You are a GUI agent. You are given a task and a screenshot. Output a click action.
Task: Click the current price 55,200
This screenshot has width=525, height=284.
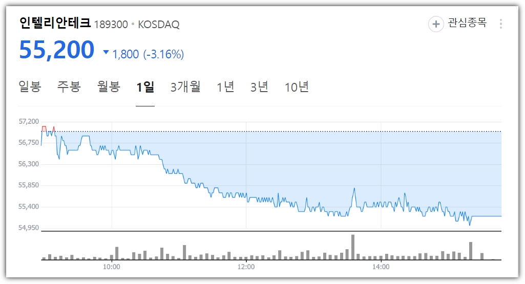56,50
